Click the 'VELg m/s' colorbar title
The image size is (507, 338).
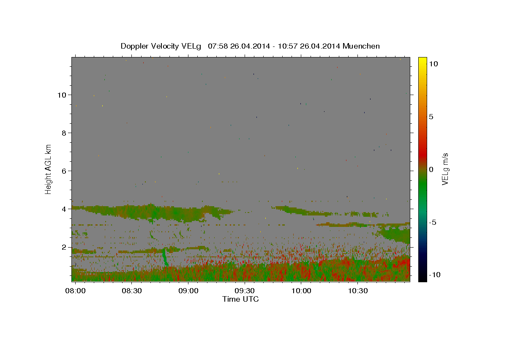coord(445,169)
